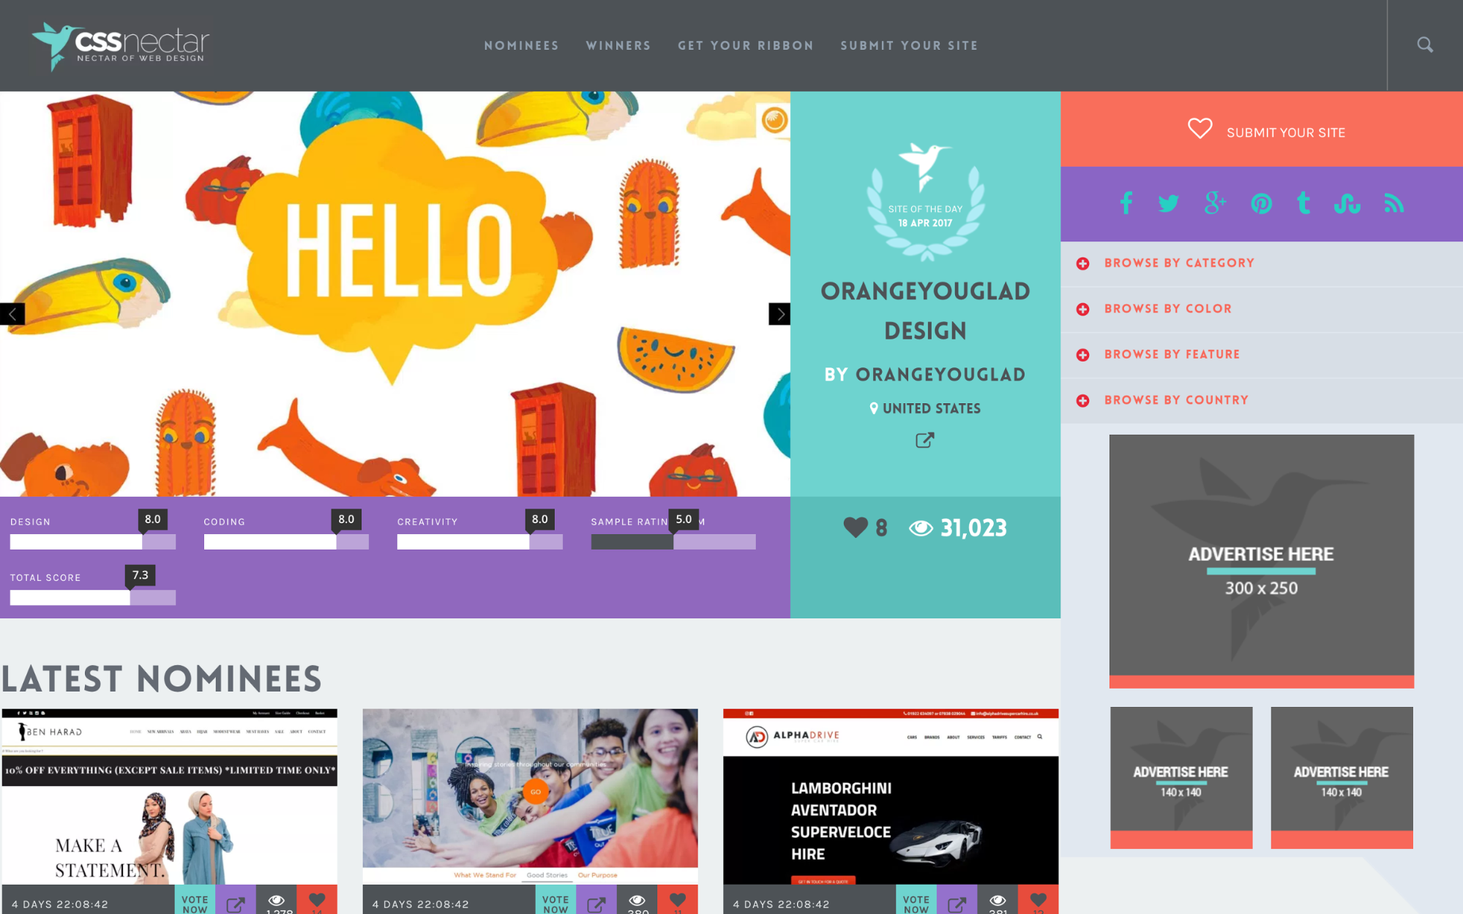The image size is (1463, 914).
Task: Click the Facebook social icon
Action: pos(1125,203)
